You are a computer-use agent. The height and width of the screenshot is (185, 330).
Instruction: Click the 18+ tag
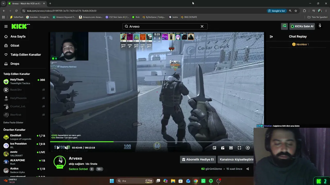99,169
